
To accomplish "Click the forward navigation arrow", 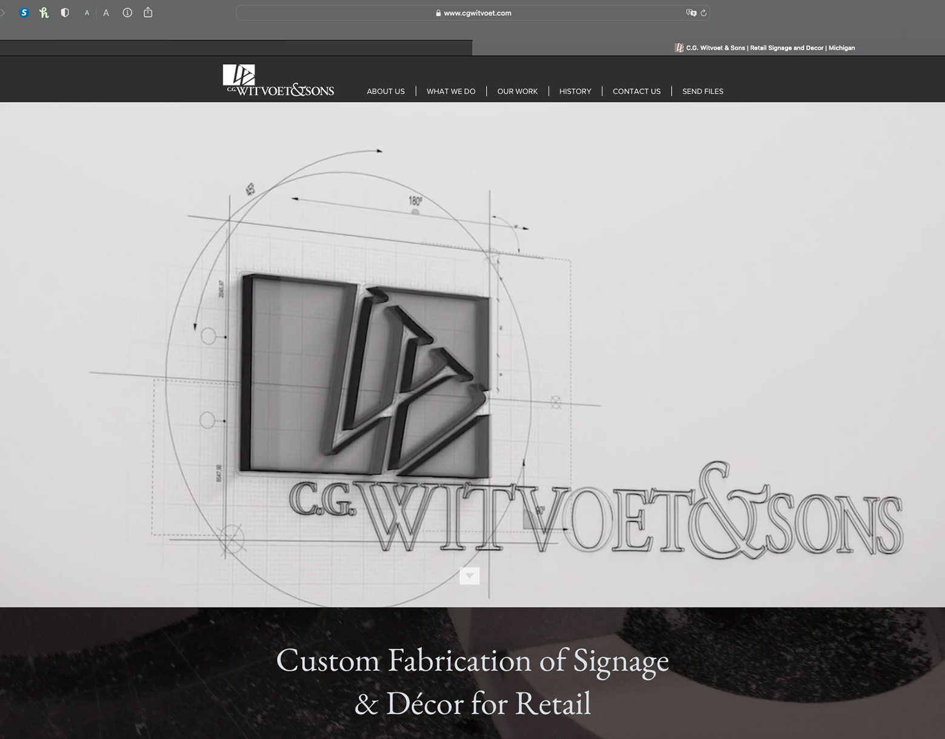I will (x=2, y=12).
